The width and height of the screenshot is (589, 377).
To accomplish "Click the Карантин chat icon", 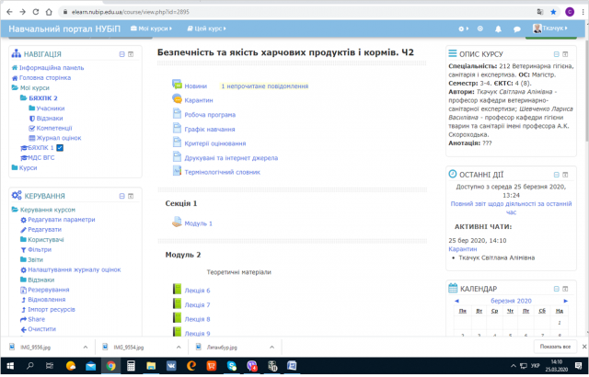I will [177, 99].
